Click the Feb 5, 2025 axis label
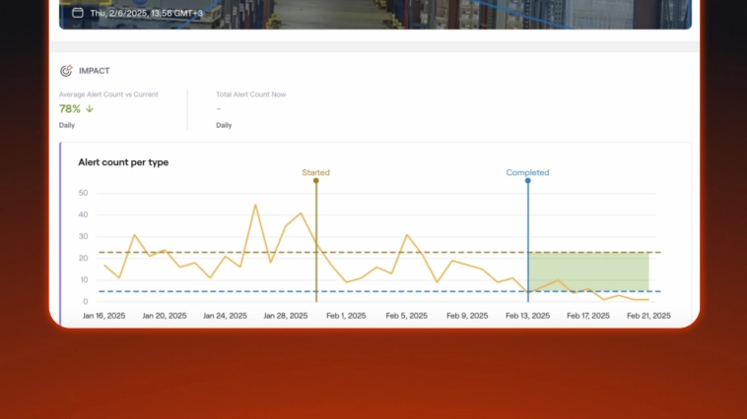Viewport: 747px width, 419px height. coord(406,316)
